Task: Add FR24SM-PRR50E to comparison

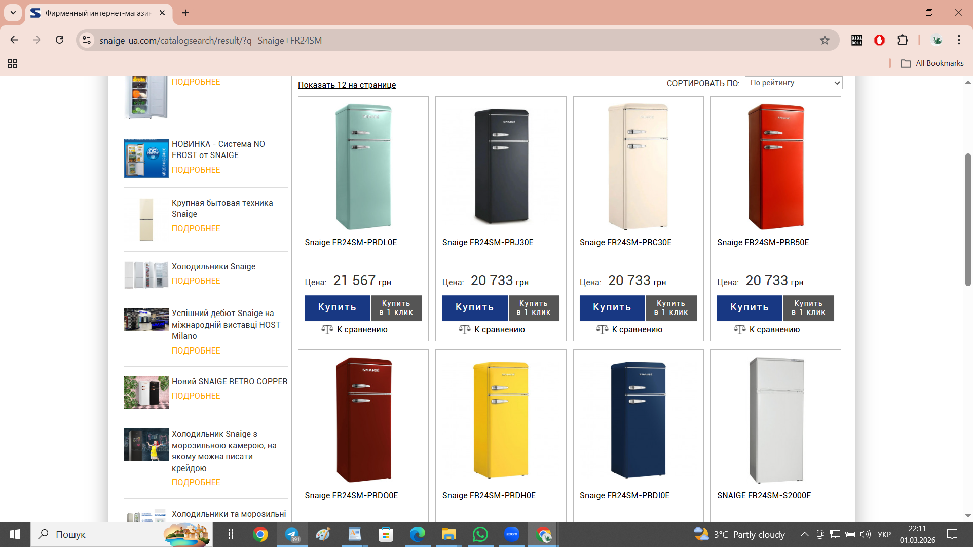Action: [x=767, y=330]
